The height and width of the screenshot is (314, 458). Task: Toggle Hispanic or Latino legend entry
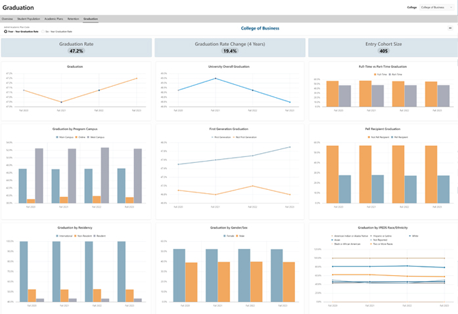point(381,236)
